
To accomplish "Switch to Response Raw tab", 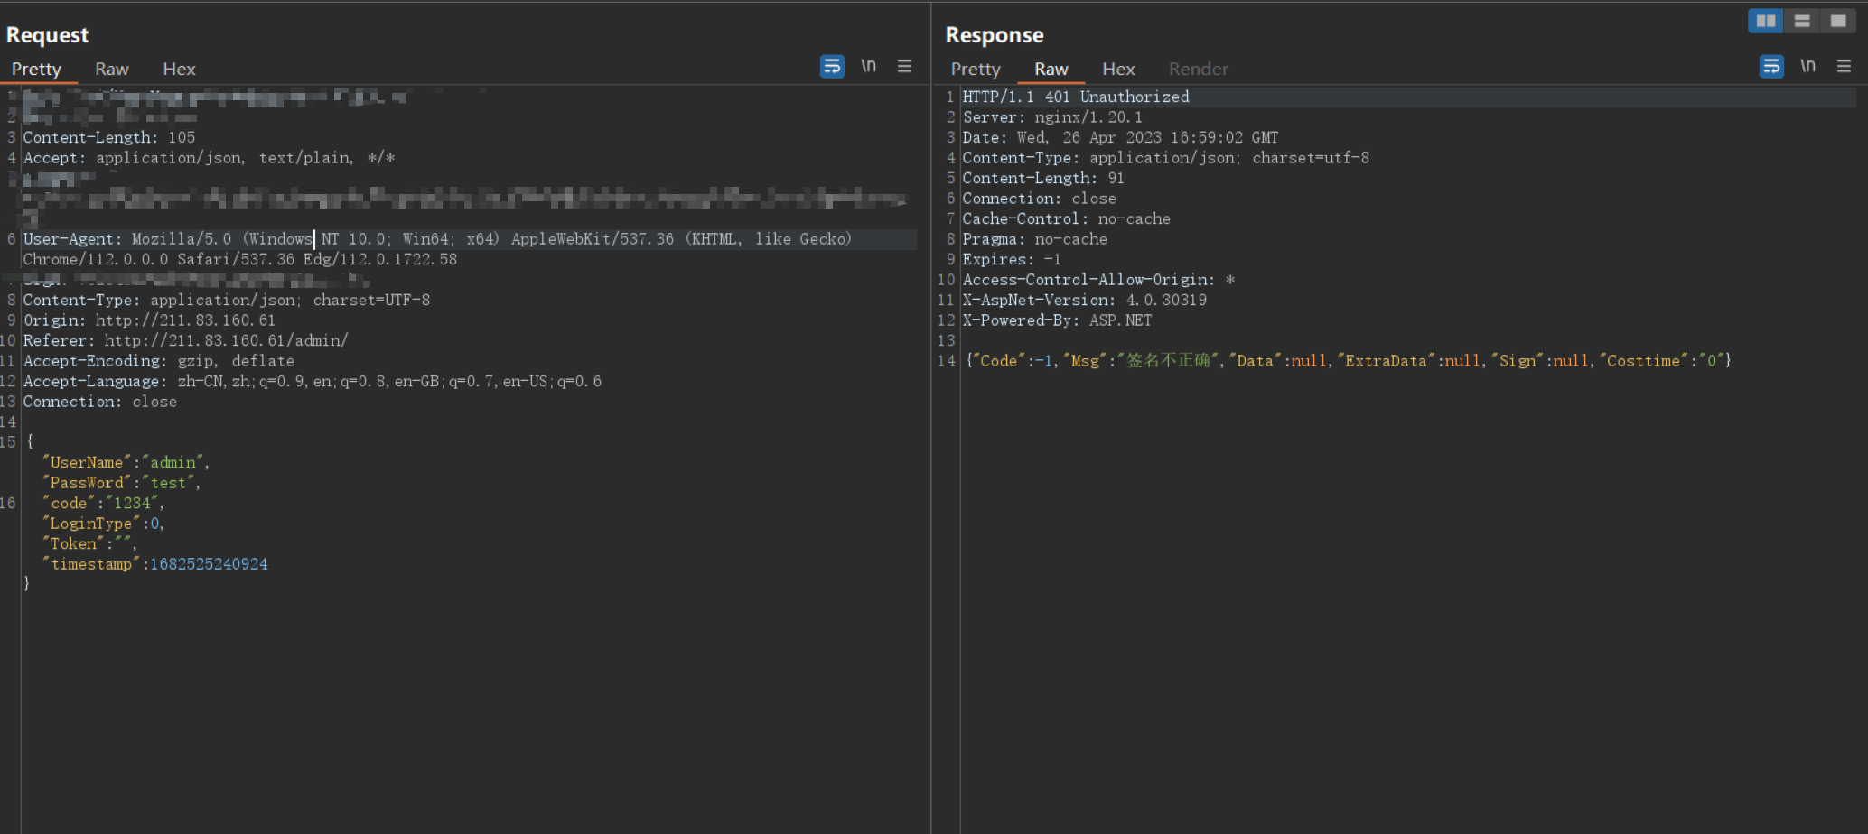I will click(x=1051, y=69).
